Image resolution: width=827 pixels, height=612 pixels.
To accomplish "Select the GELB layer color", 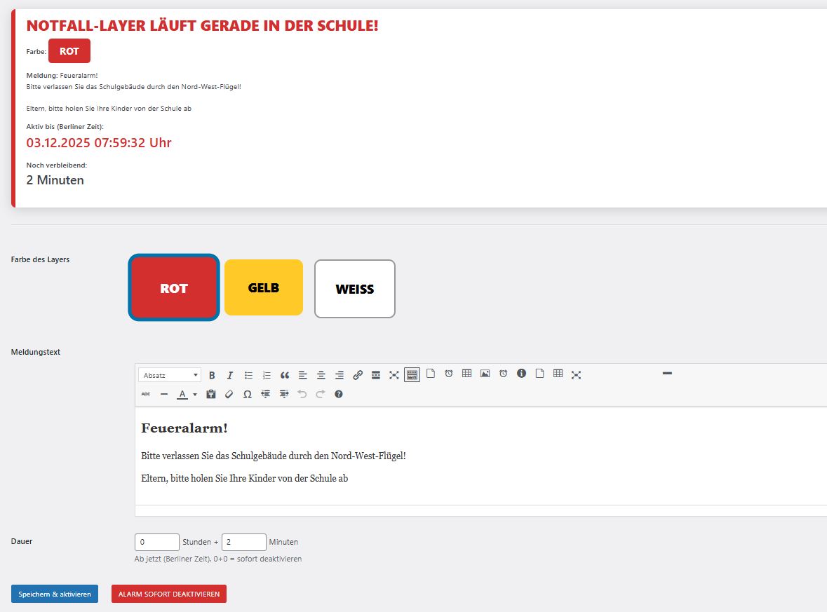I will click(264, 288).
